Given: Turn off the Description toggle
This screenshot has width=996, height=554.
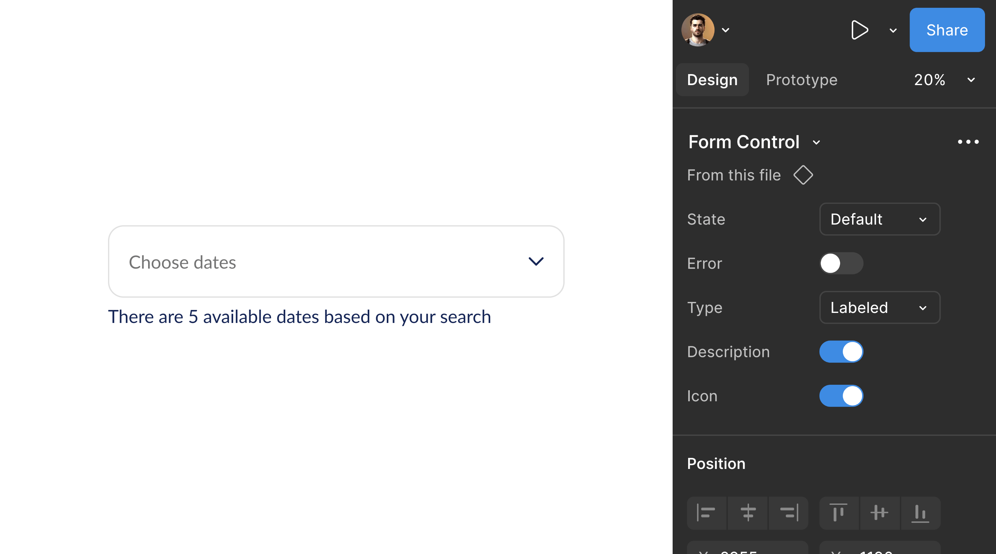Looking at the screenshot, I should point(841,352).
